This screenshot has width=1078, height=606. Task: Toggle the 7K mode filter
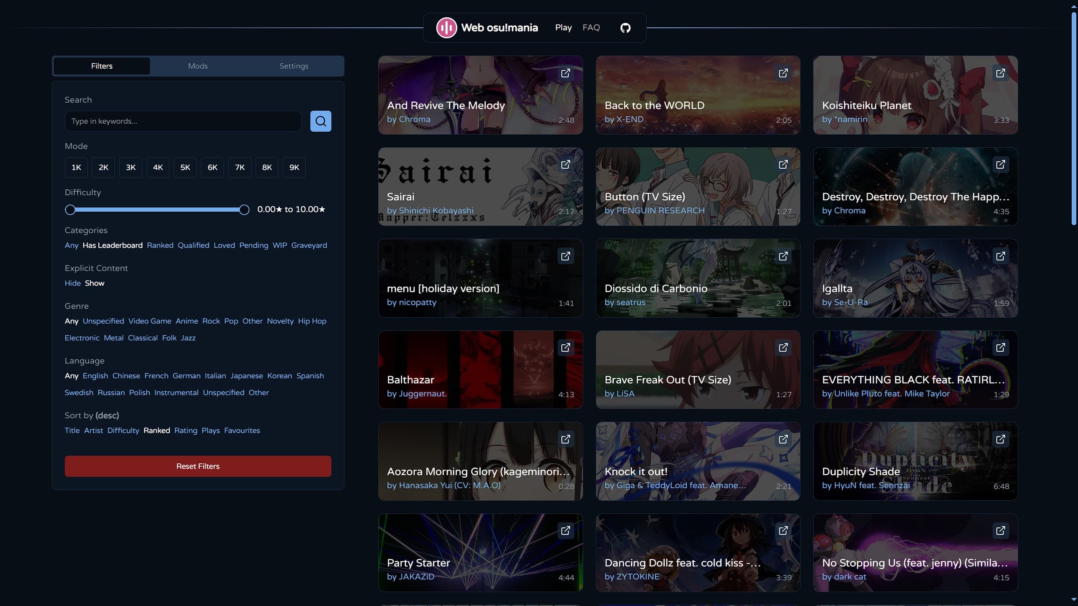click(x=240, y=167)
